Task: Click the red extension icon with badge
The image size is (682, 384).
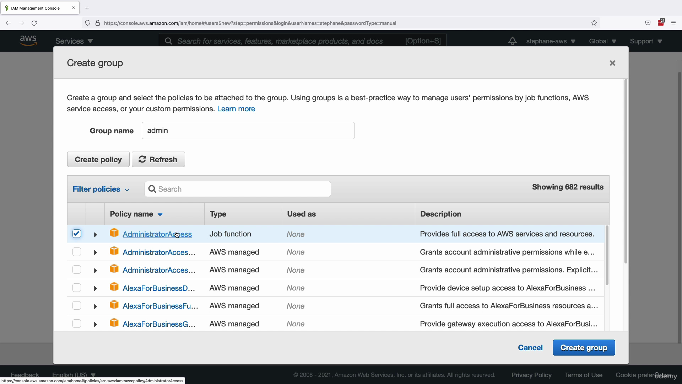Action: click(x=661, y=22)
